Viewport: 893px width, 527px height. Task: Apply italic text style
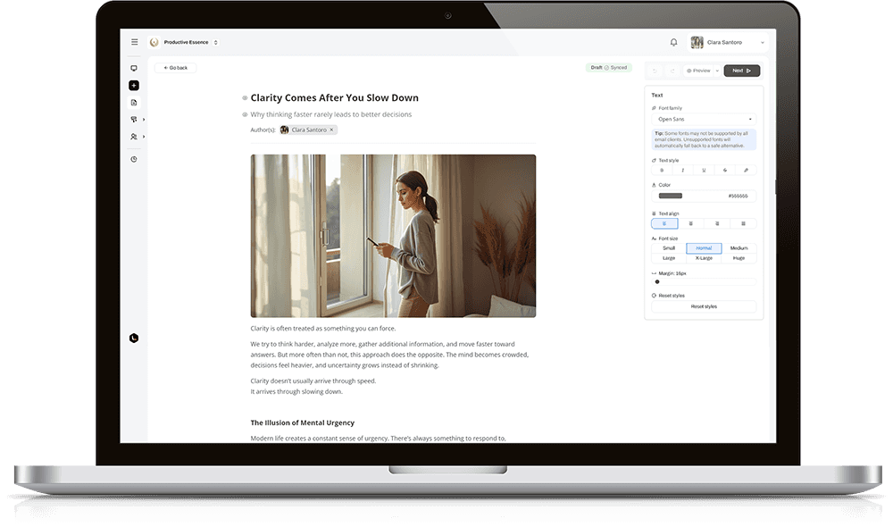coord(683,171)
